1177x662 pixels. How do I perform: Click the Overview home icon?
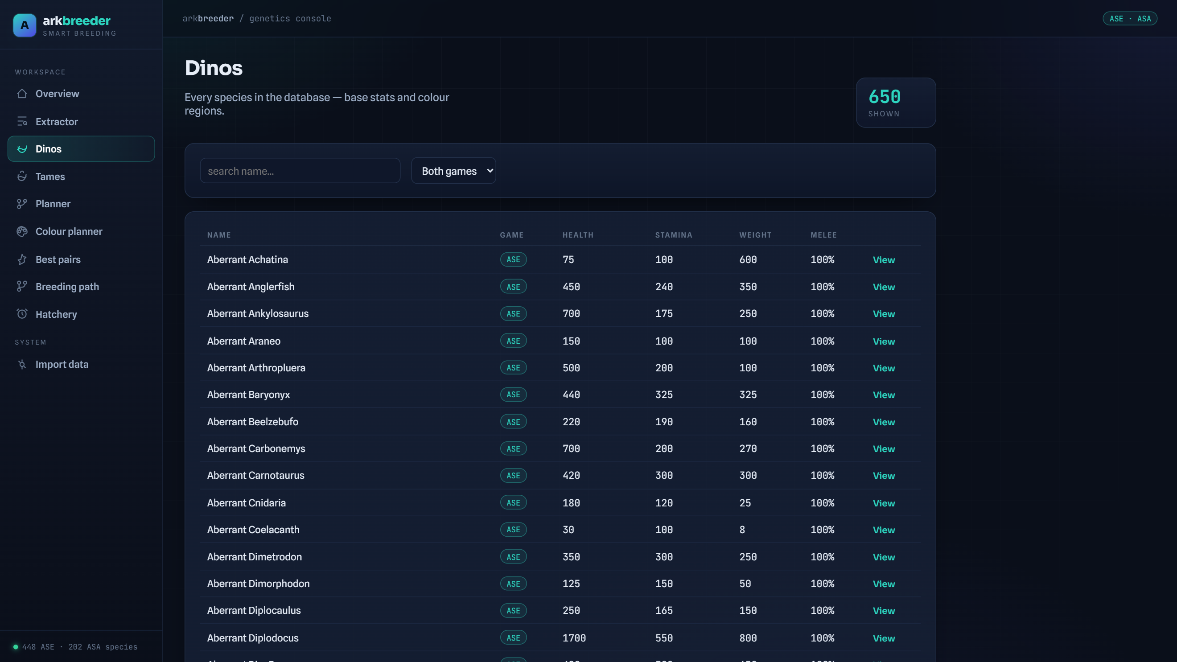pyautogui.click(x=22, y=94)
